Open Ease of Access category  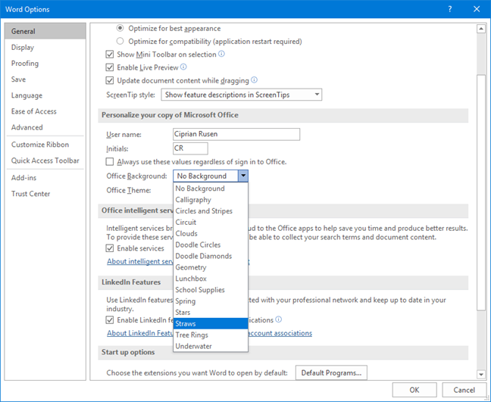pos(45,111)
